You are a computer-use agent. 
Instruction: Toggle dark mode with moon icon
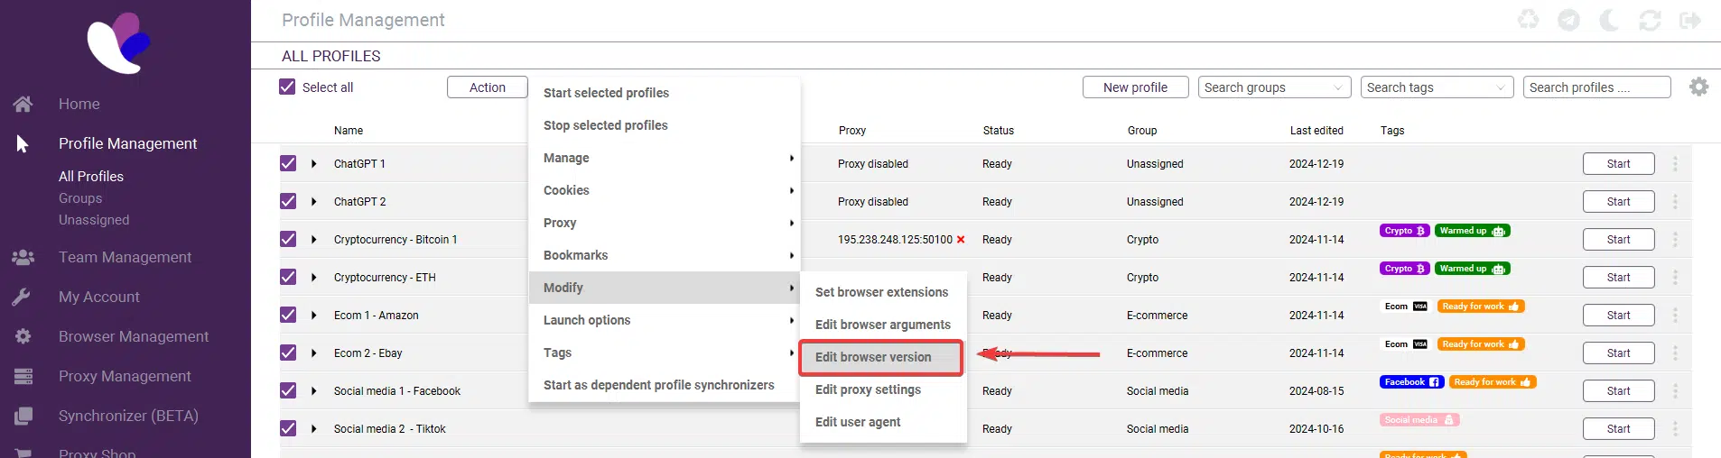(x=1609, y=20)
